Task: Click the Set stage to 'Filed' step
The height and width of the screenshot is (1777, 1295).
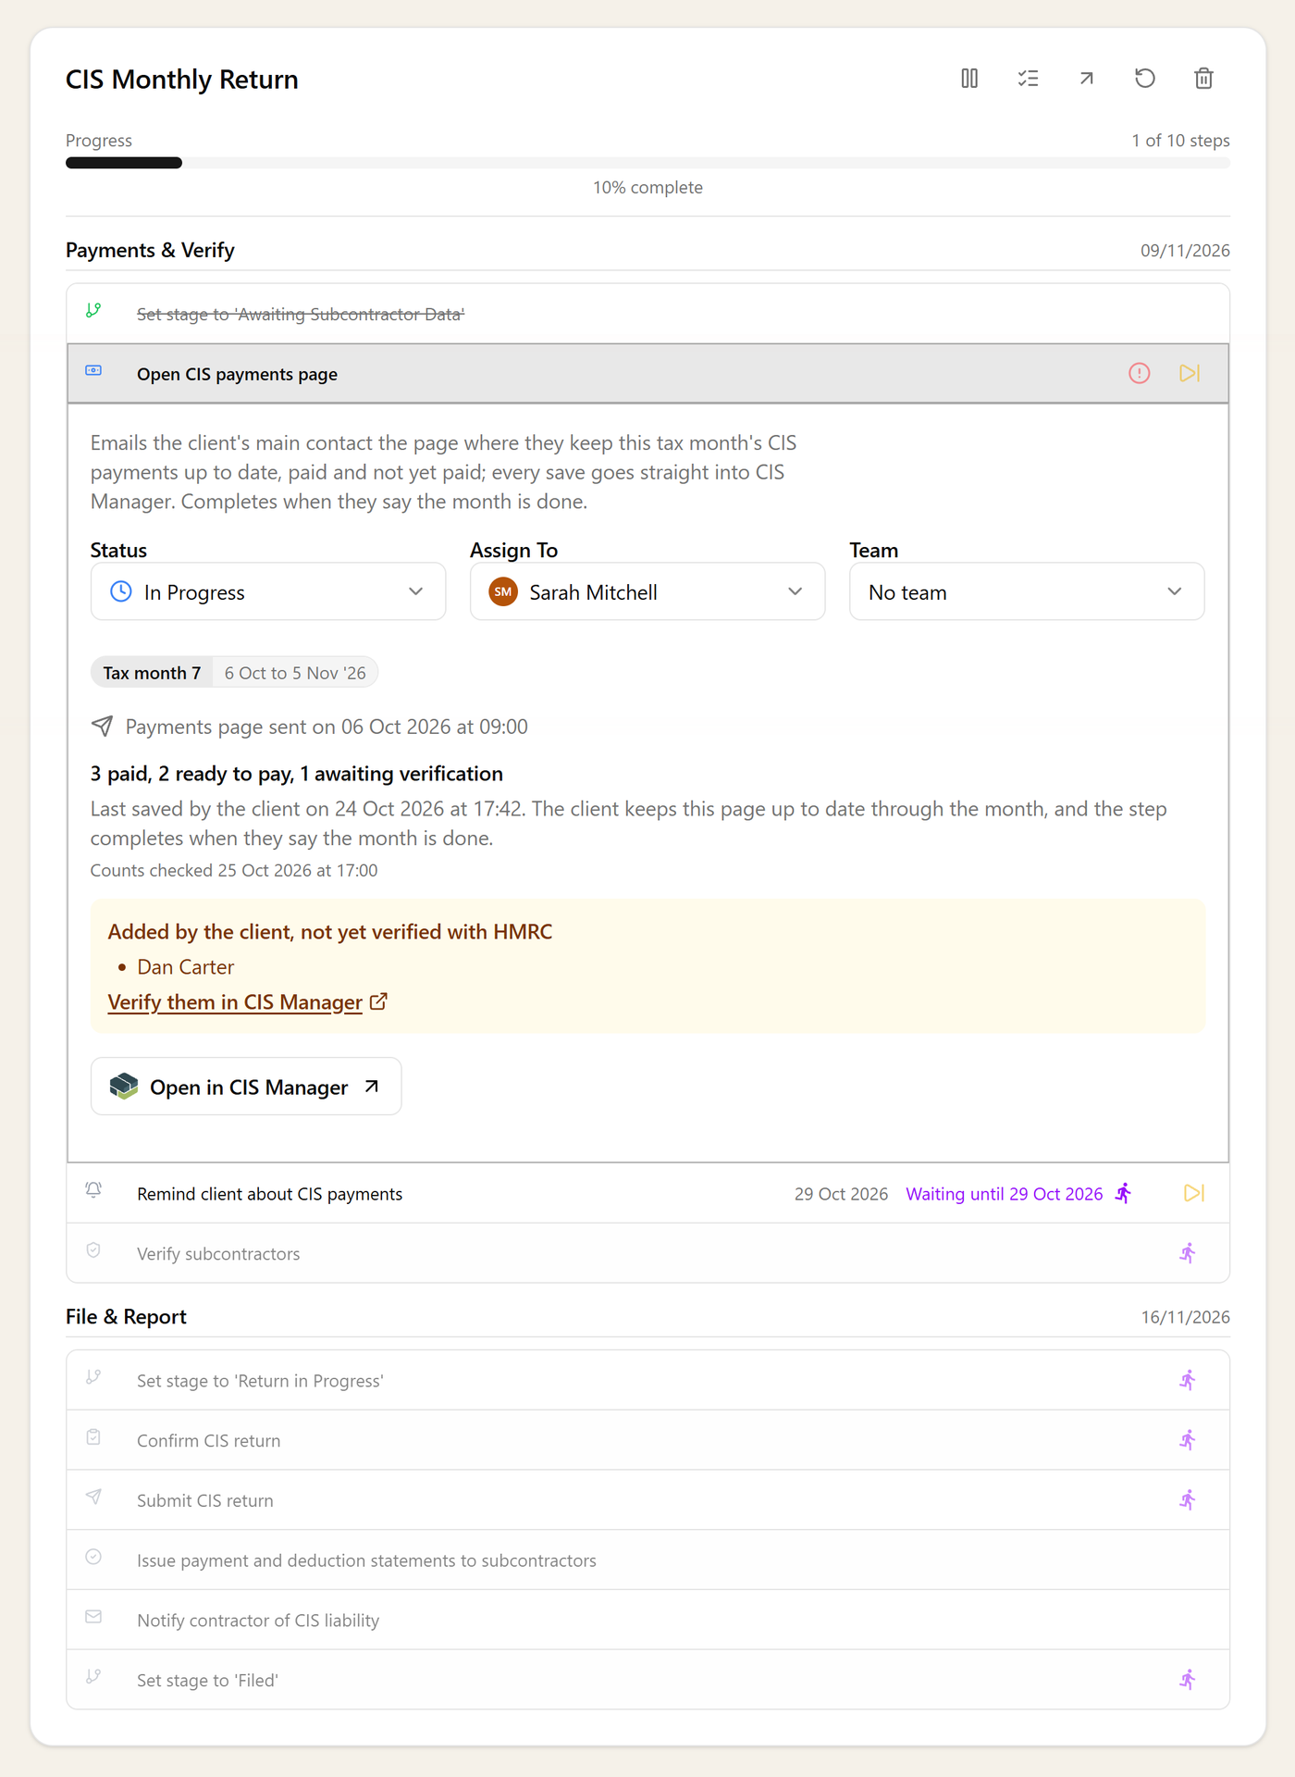Action: [647, 1680]
